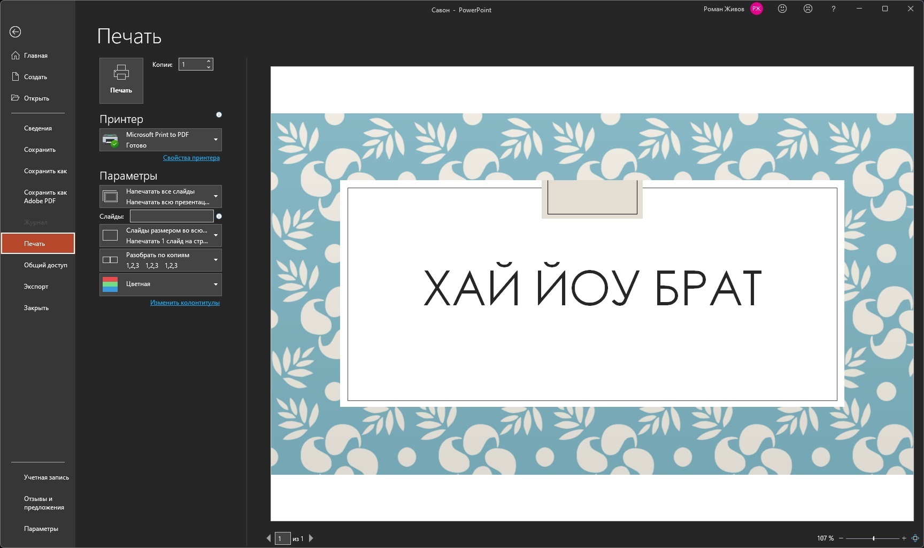Go to the next preview page
924x548 pixels.
311,538
